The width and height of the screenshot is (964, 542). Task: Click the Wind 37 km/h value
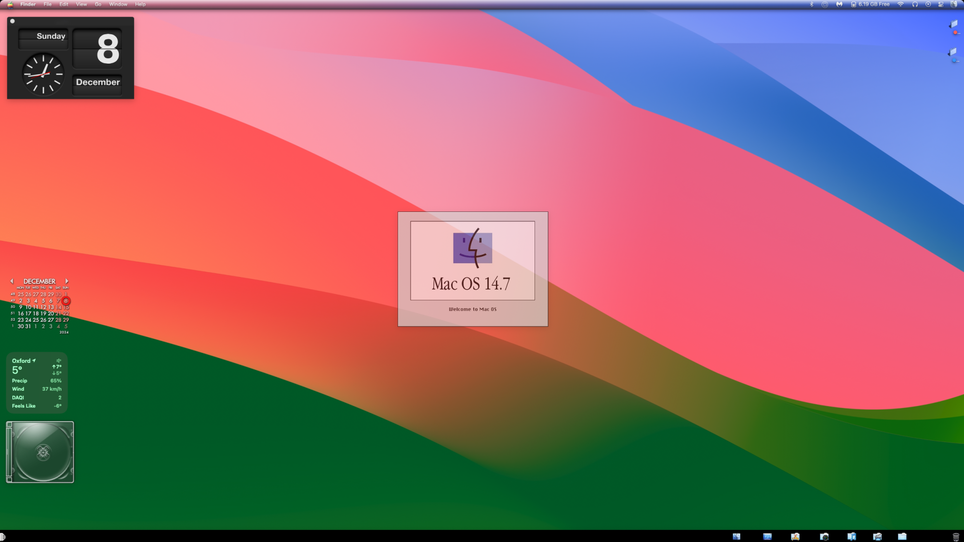pos(52,389)
